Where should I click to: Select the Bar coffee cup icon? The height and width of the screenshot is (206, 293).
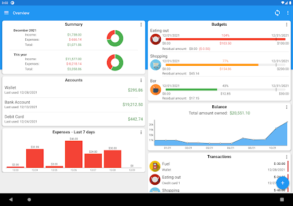pos(156,89)
